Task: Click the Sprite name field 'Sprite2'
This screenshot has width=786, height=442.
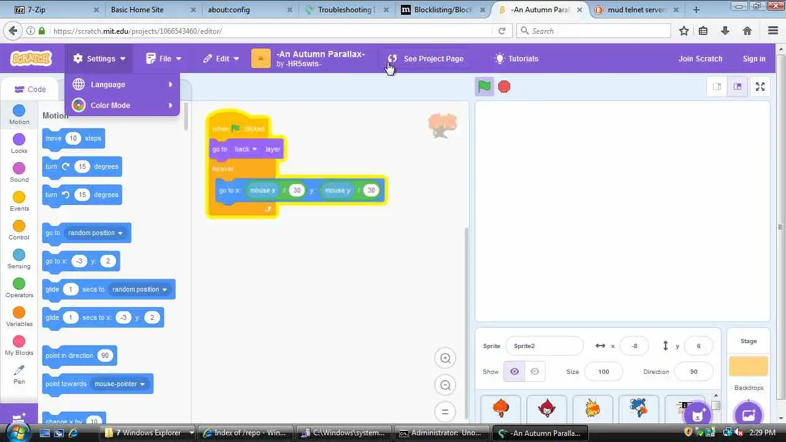Action: [544, 346]
